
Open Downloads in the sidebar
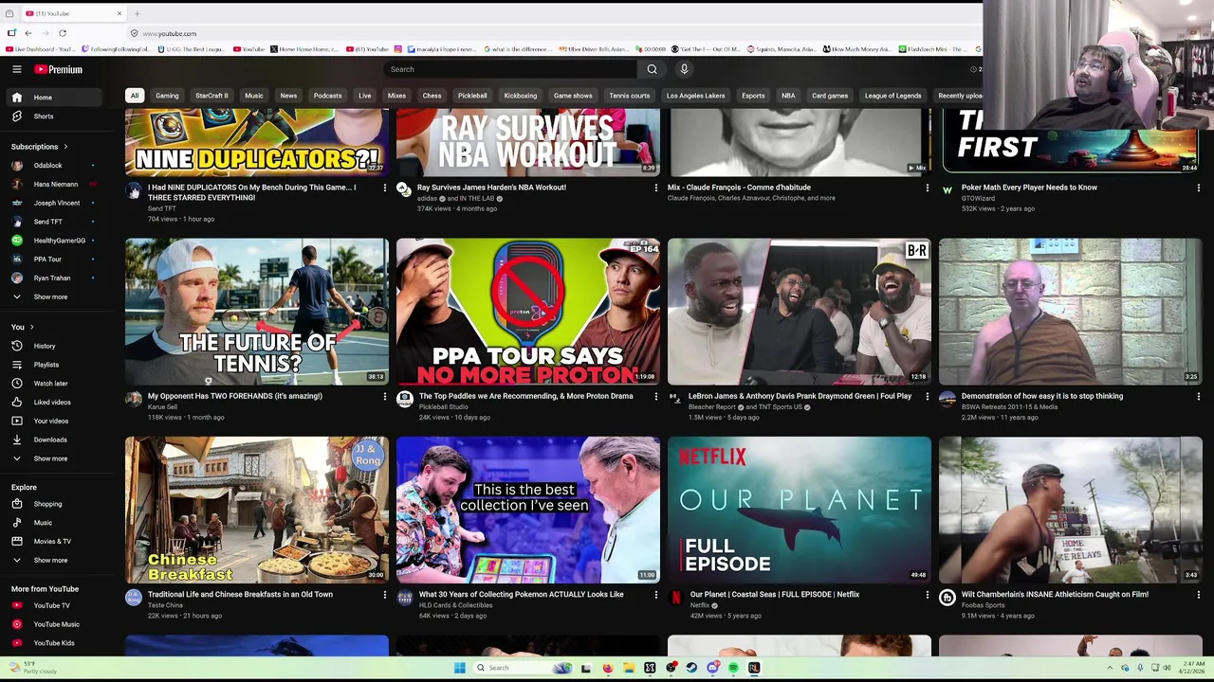54,440
